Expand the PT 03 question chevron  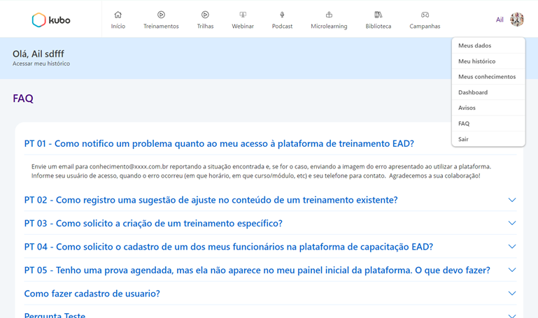[511, 224]
